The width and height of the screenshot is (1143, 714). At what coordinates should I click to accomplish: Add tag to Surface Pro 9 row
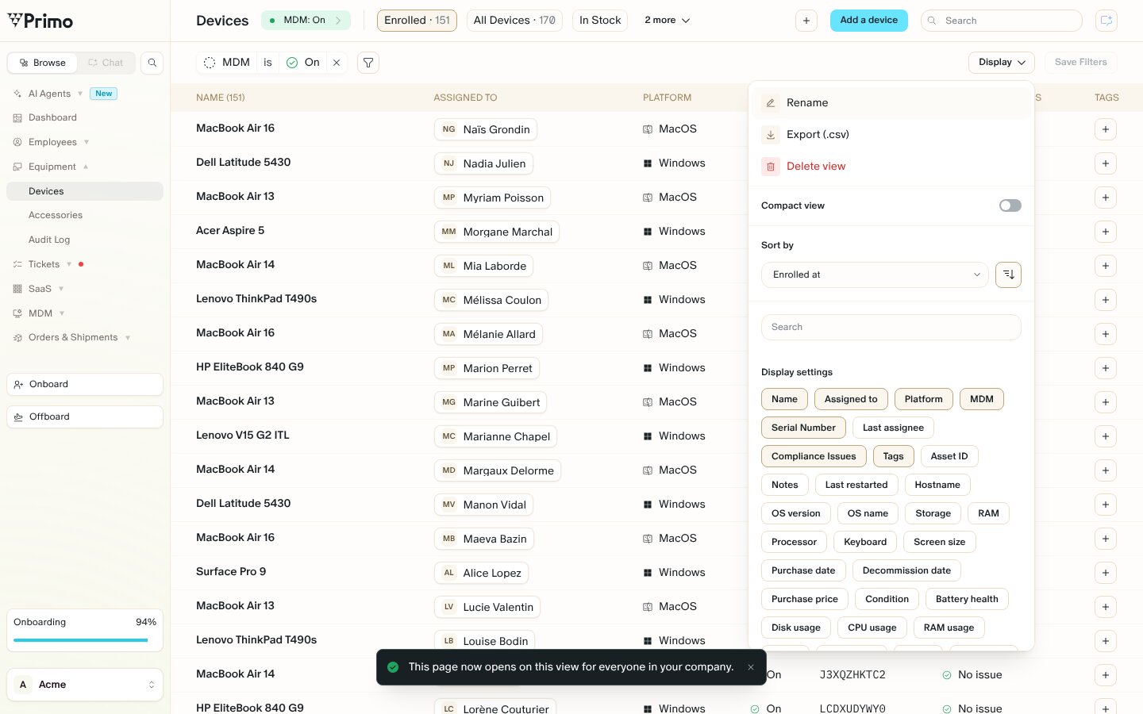point(1106,573)
